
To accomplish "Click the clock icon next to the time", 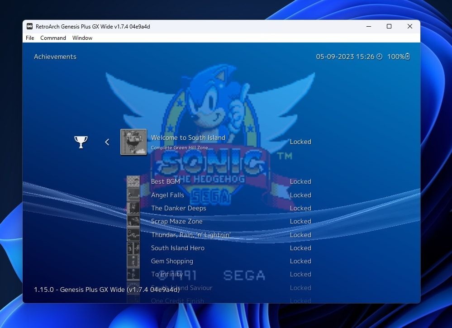I will [380, 57].
